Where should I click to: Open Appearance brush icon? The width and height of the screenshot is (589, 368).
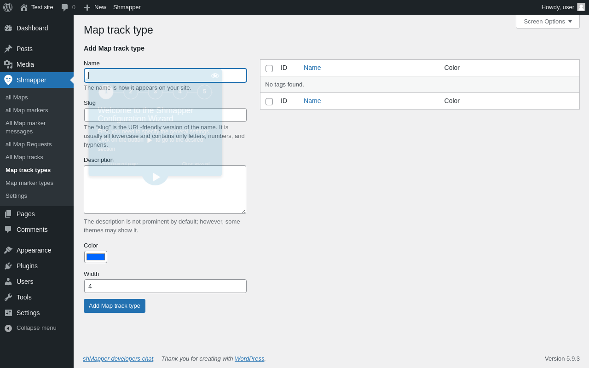[x=8, y=250]
